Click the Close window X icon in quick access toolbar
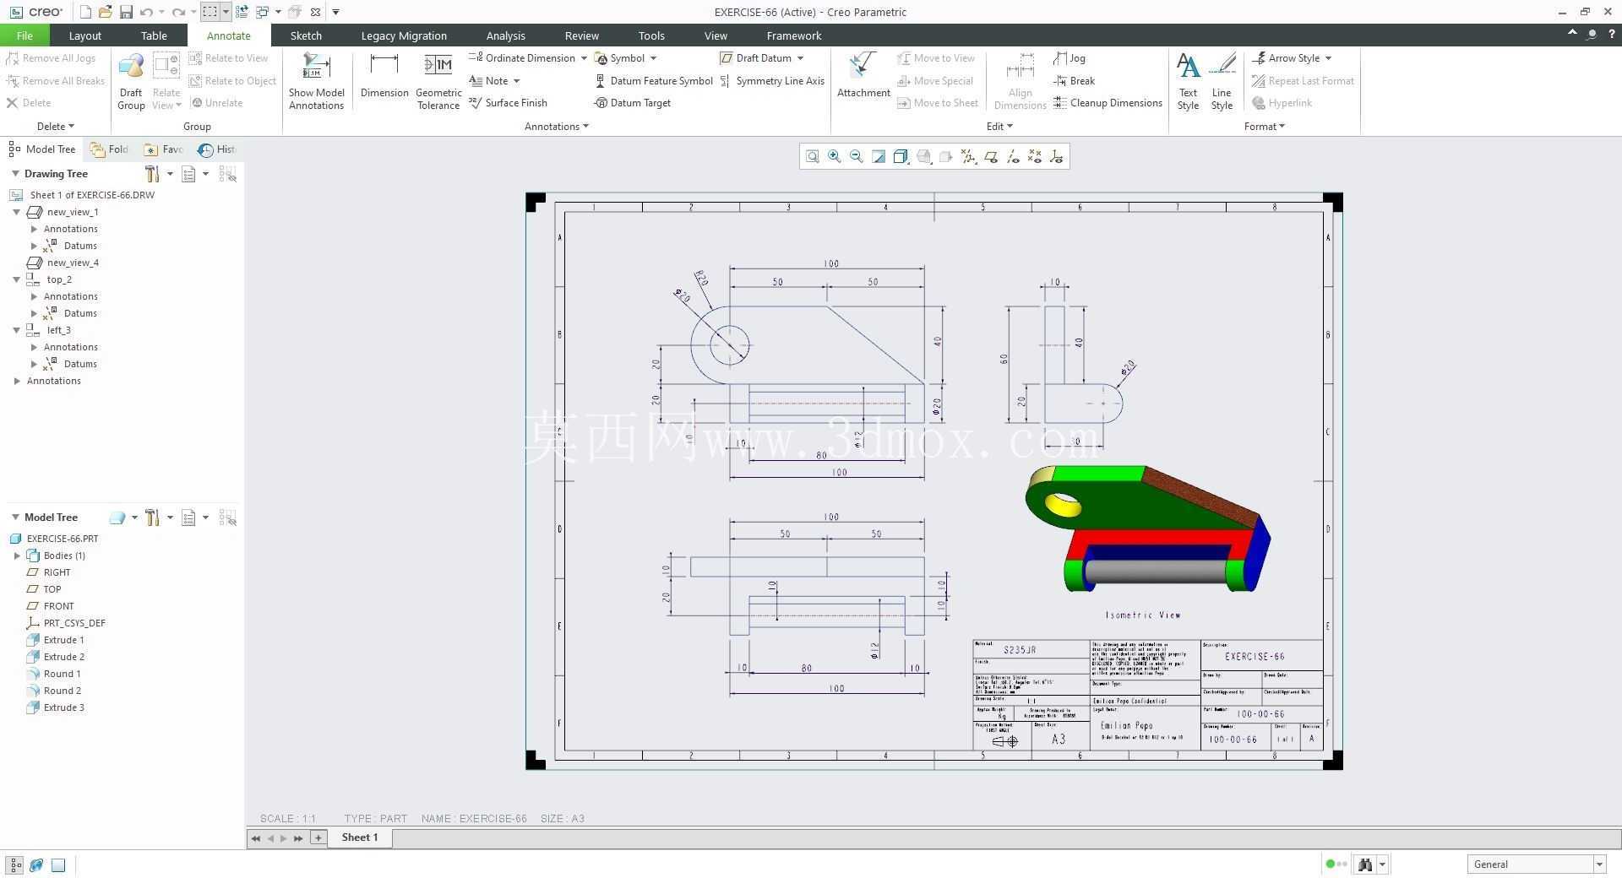The width and height of the screenshot is (1622, 878). (315, 12)
